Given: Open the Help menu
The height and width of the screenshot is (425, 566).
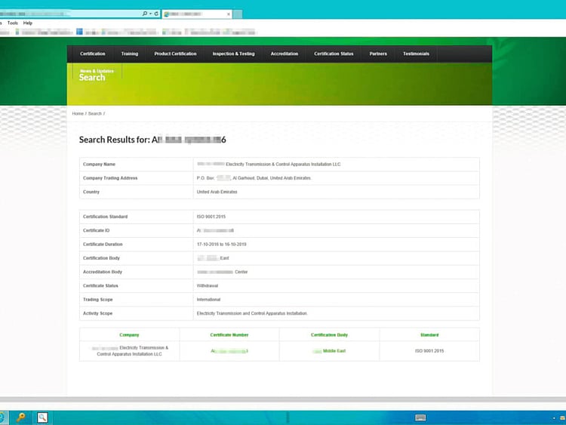Looking at the screenshot, I should [28, 23].
